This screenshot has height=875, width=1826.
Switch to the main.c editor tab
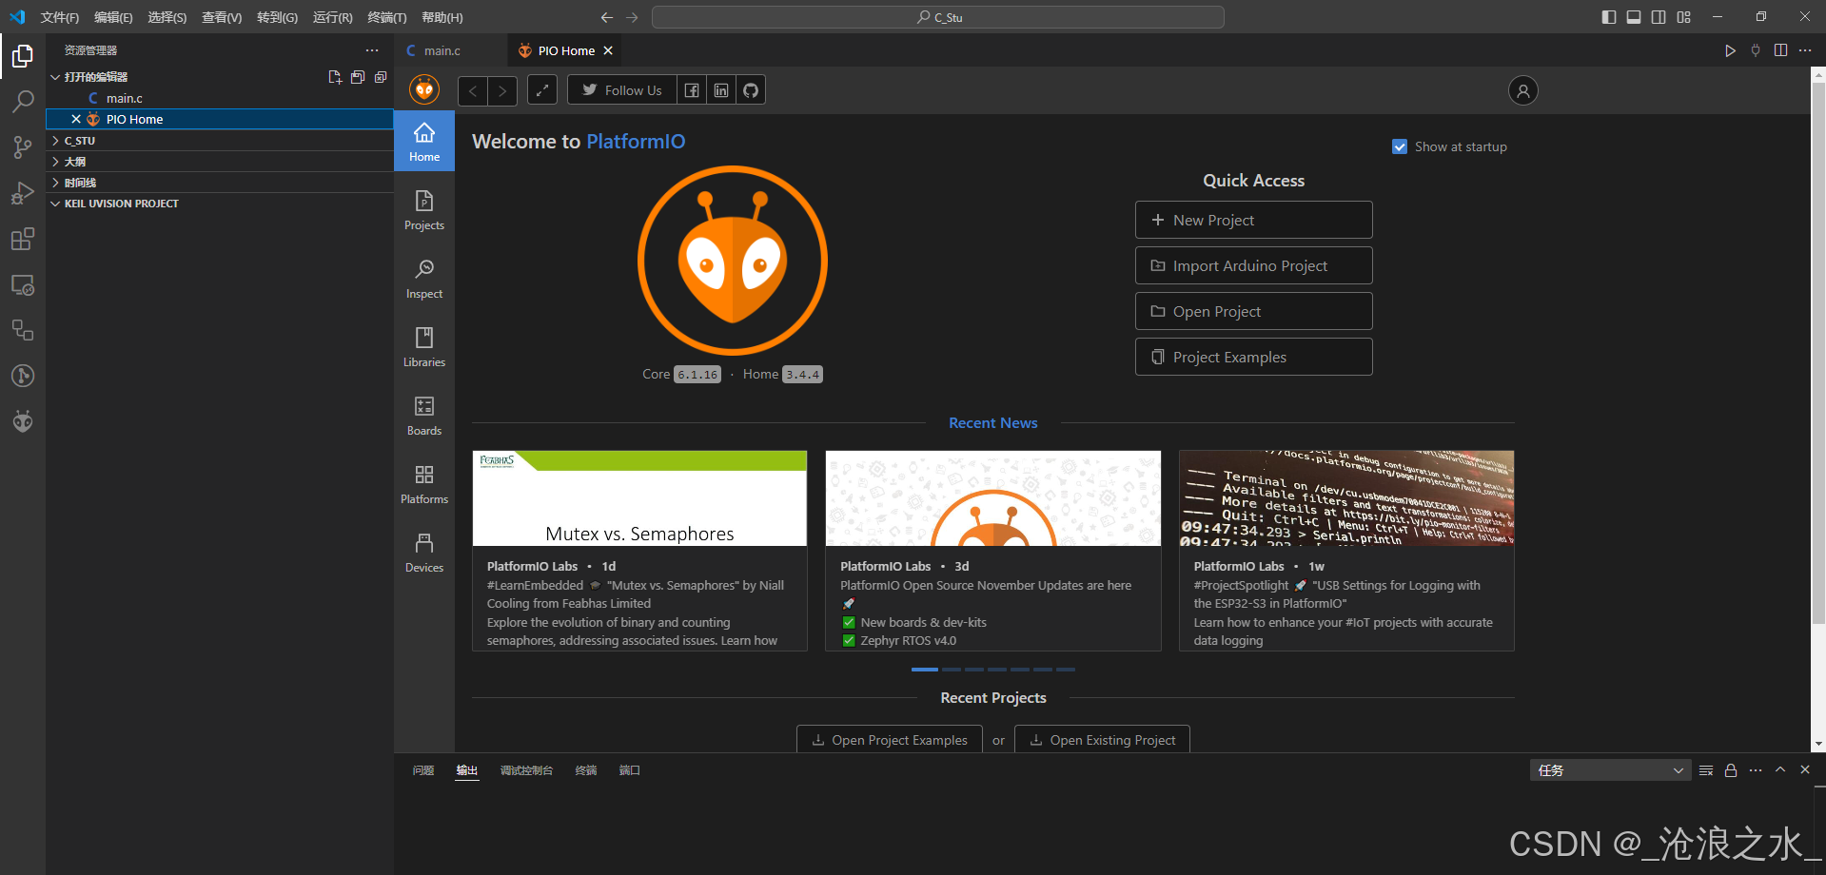point(442,50)
